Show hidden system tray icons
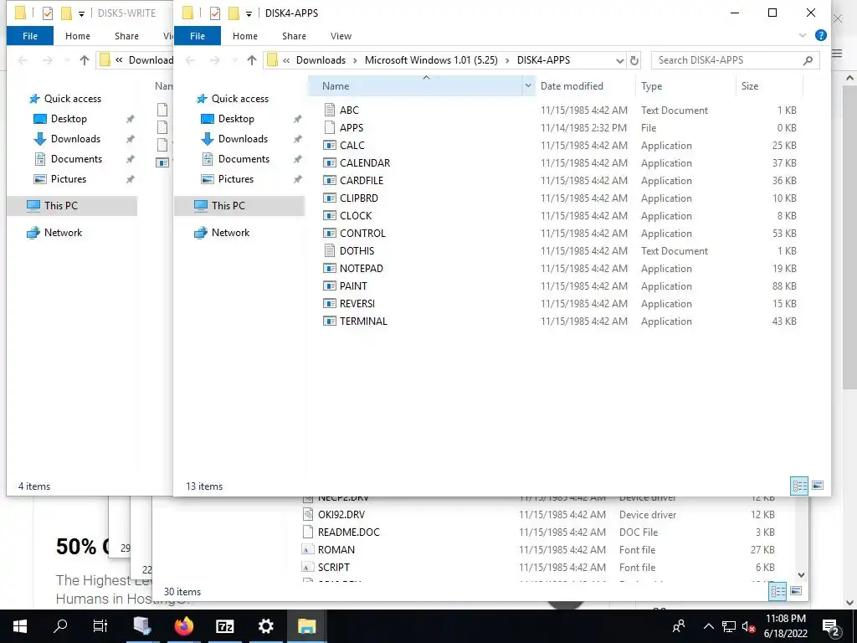The height and width of the screenshot is (643, 857). pyautogui.click(x=708, y=626)
